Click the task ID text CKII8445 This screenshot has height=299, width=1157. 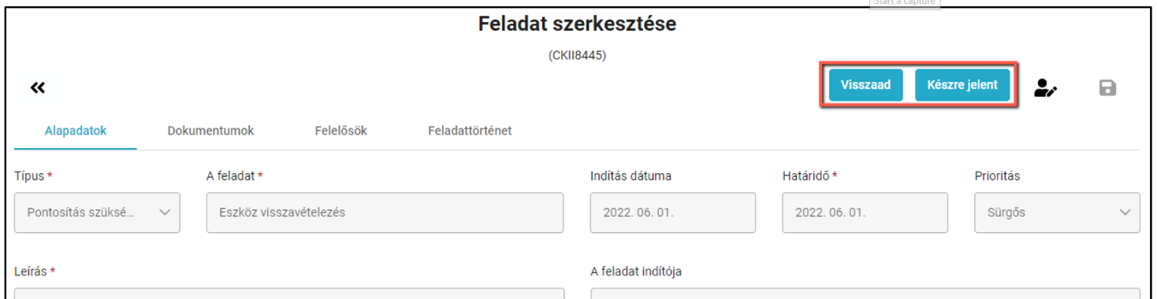tap(577, 56)
